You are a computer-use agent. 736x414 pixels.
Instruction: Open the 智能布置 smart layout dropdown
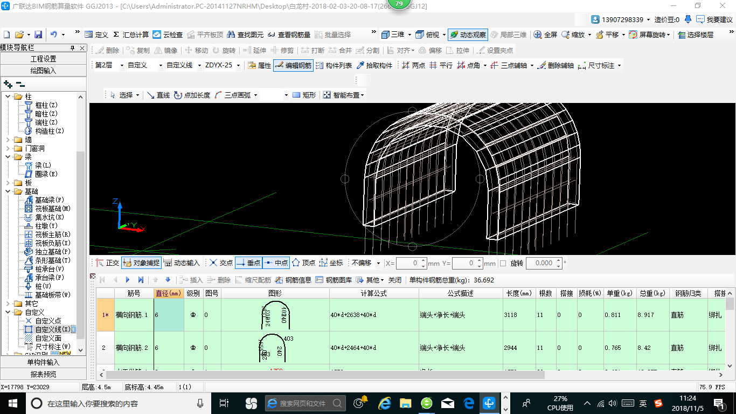point(343,95)
